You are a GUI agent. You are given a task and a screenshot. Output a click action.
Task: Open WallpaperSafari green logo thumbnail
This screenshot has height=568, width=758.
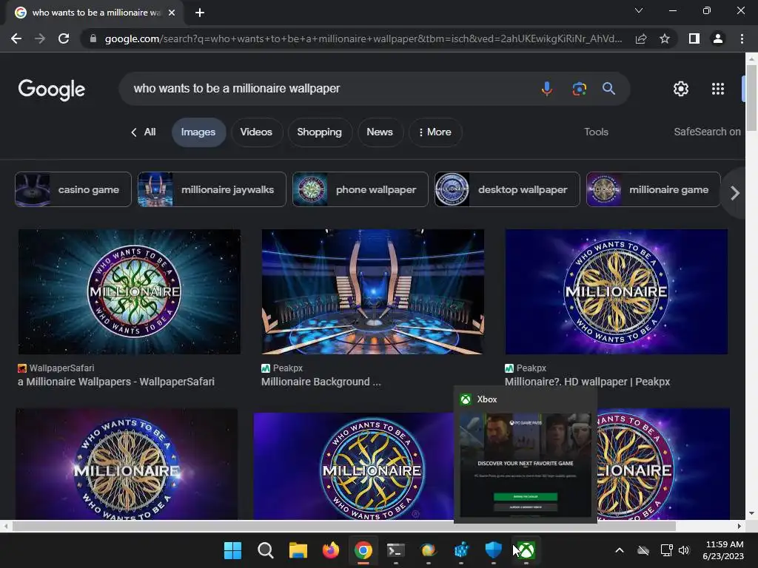click(x=130, y=291)
